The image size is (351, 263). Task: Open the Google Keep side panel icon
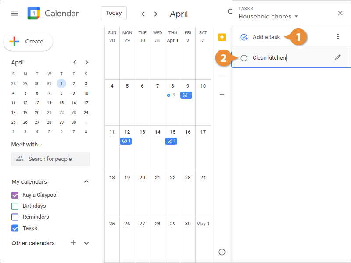point(222,37)
